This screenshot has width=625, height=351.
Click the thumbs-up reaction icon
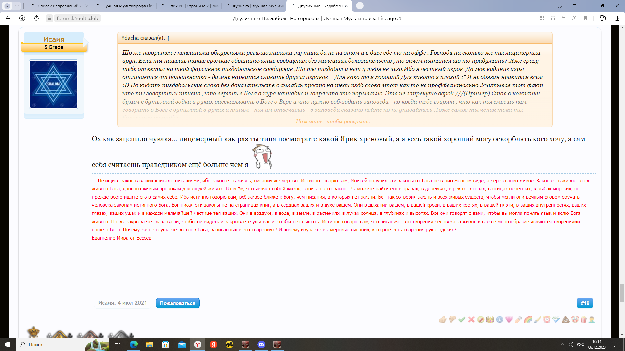point(442,320)
